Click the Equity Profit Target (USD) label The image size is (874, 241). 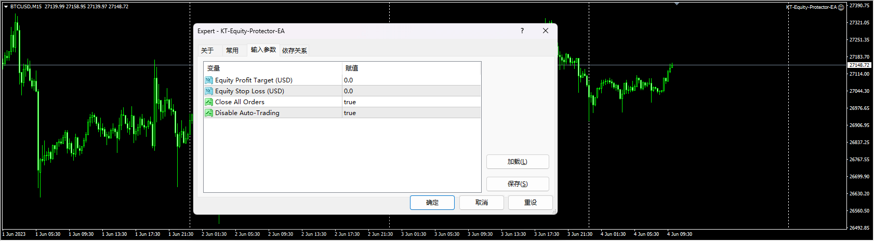(x=254, y=80)
